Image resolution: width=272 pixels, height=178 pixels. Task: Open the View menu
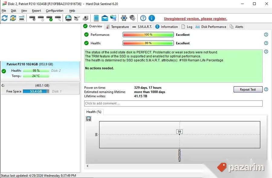click(24, 11)
